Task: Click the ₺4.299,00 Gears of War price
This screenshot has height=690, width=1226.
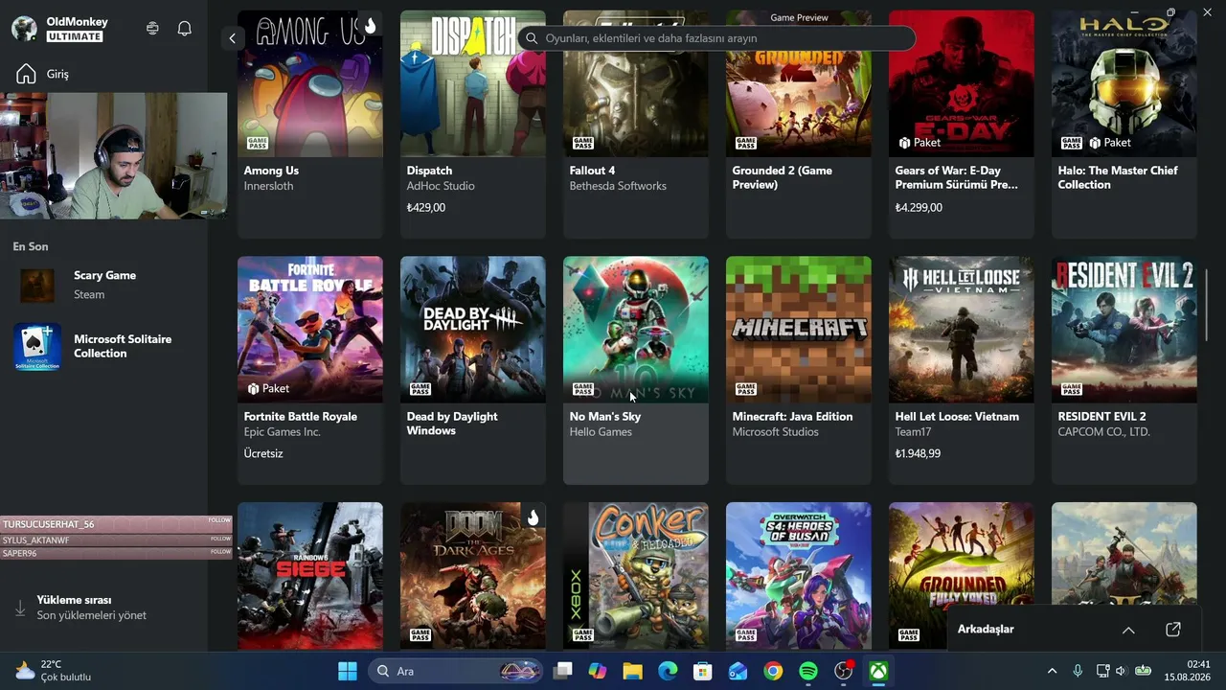Action: (919, 207)
